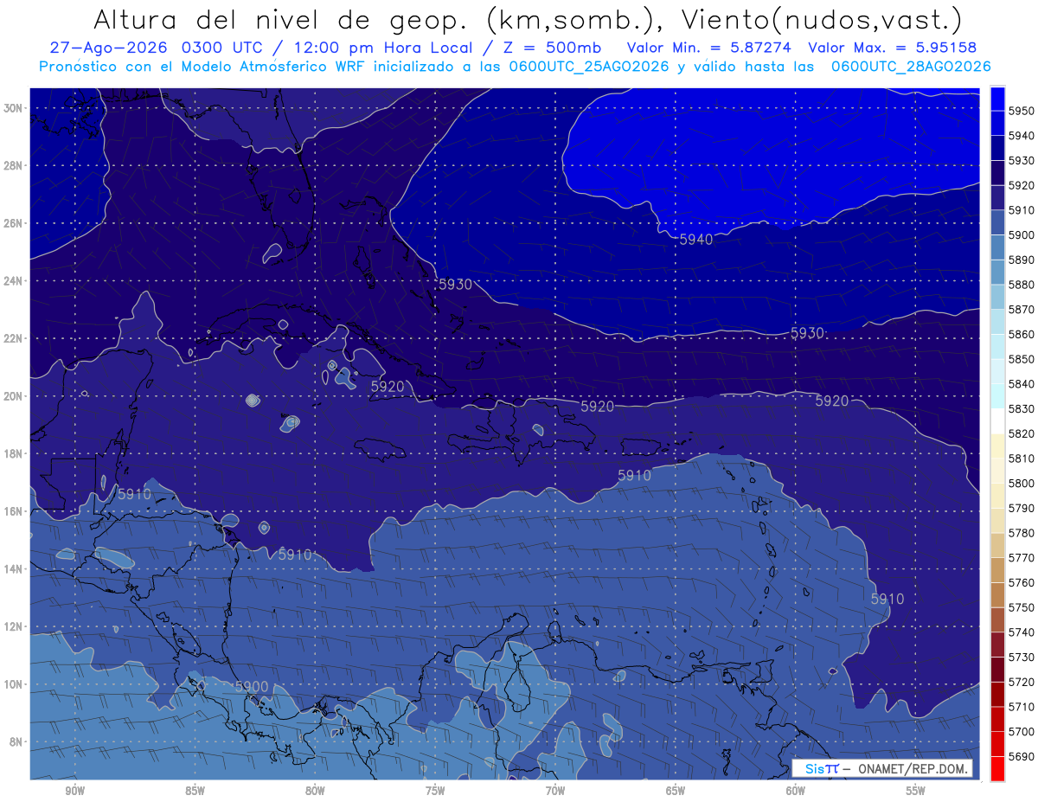Click the 60W longitude axis label
The height and width of the screenshot is (802, 1038).
pos(796,792)
